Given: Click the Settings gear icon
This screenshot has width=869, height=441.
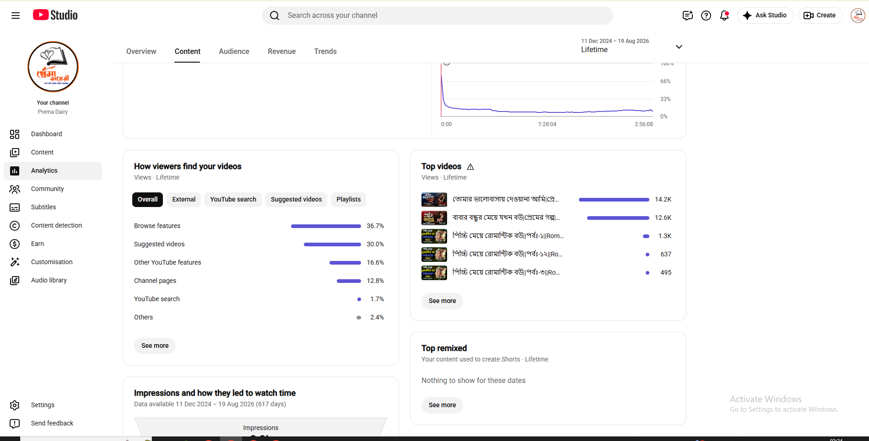Looking at the screenshot, I should 15,405.
